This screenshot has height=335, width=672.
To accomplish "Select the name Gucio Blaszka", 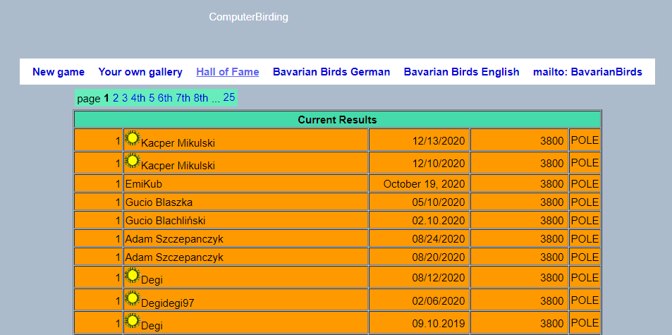I will pyautogui.click(x=159, y=202).
